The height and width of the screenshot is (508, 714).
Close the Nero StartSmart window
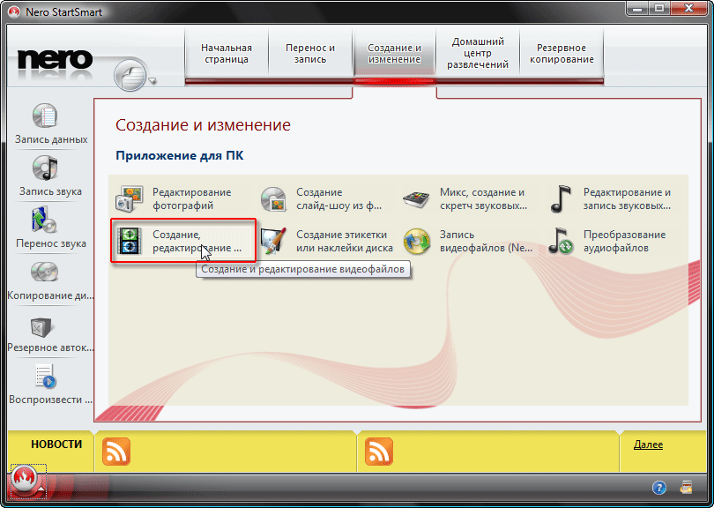[688, 9]
